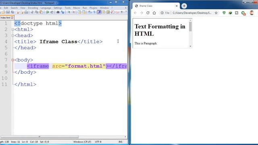The image size is (258, 145).
Task: Click the Print icon in Notepad++ toolbar
Action: point(26,12)
